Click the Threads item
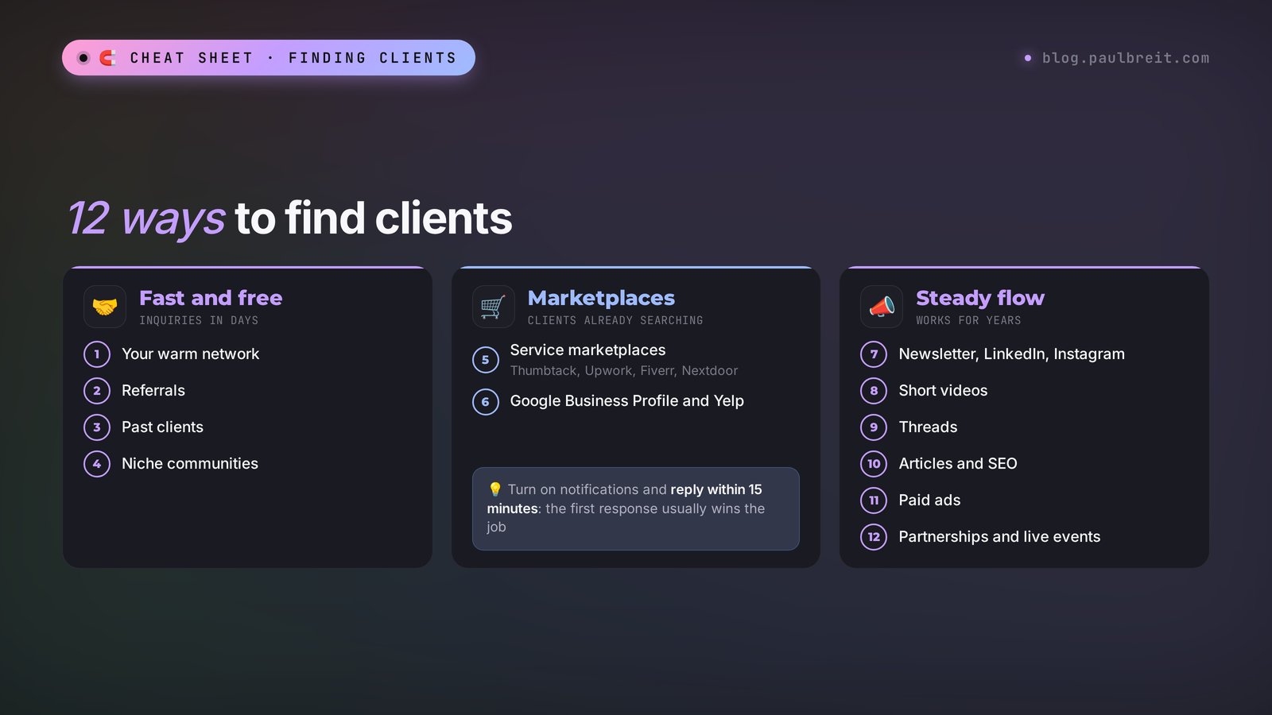This screenshot has height=715, width=1272. tap(928, 427)
